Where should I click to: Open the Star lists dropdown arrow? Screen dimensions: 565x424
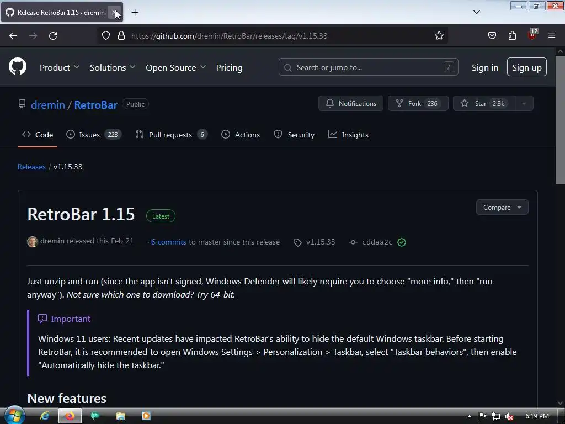tap(524, 103)
